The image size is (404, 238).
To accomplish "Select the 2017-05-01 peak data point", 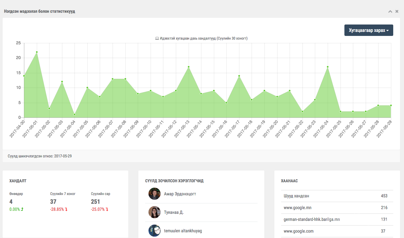I will click(37, 52).
